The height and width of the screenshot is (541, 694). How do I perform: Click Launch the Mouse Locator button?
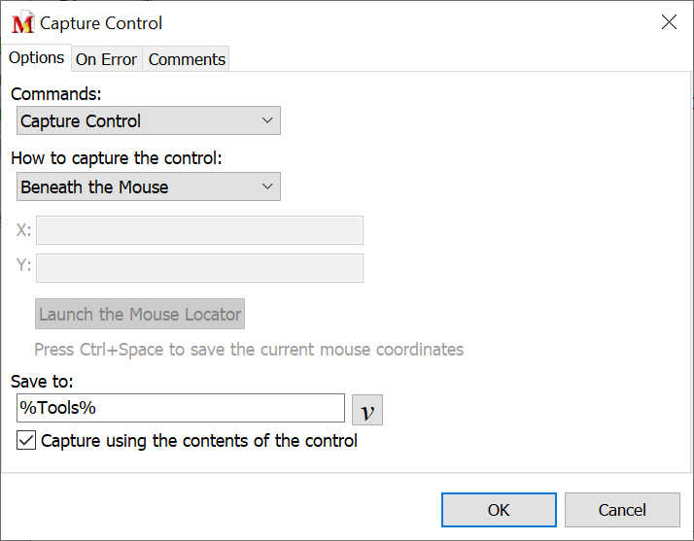pos(140,315)
